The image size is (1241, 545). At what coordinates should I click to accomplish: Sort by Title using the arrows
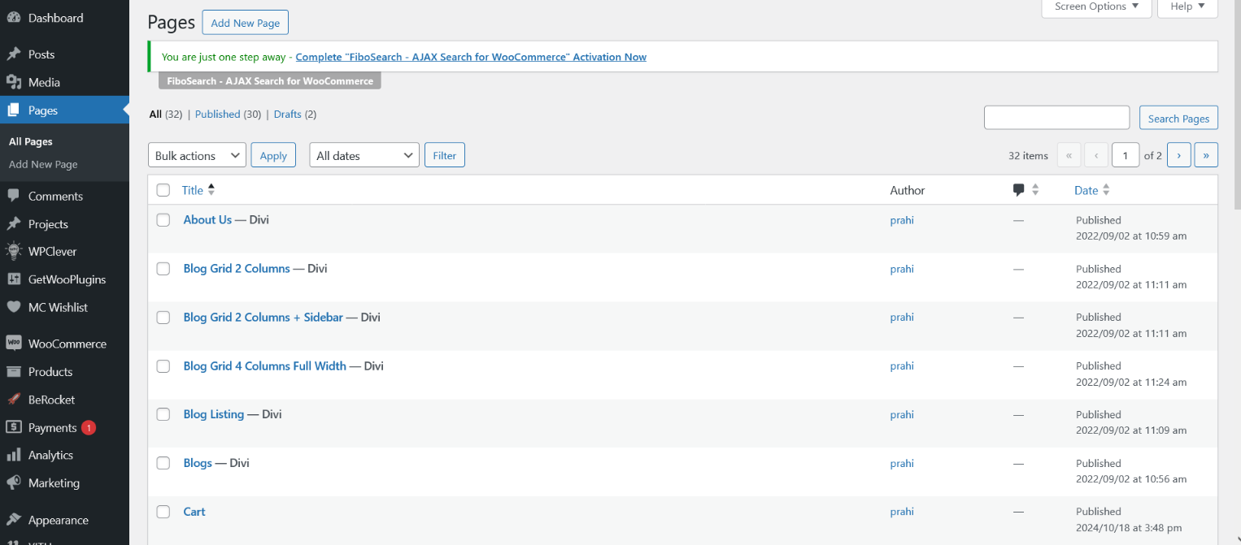211,189
